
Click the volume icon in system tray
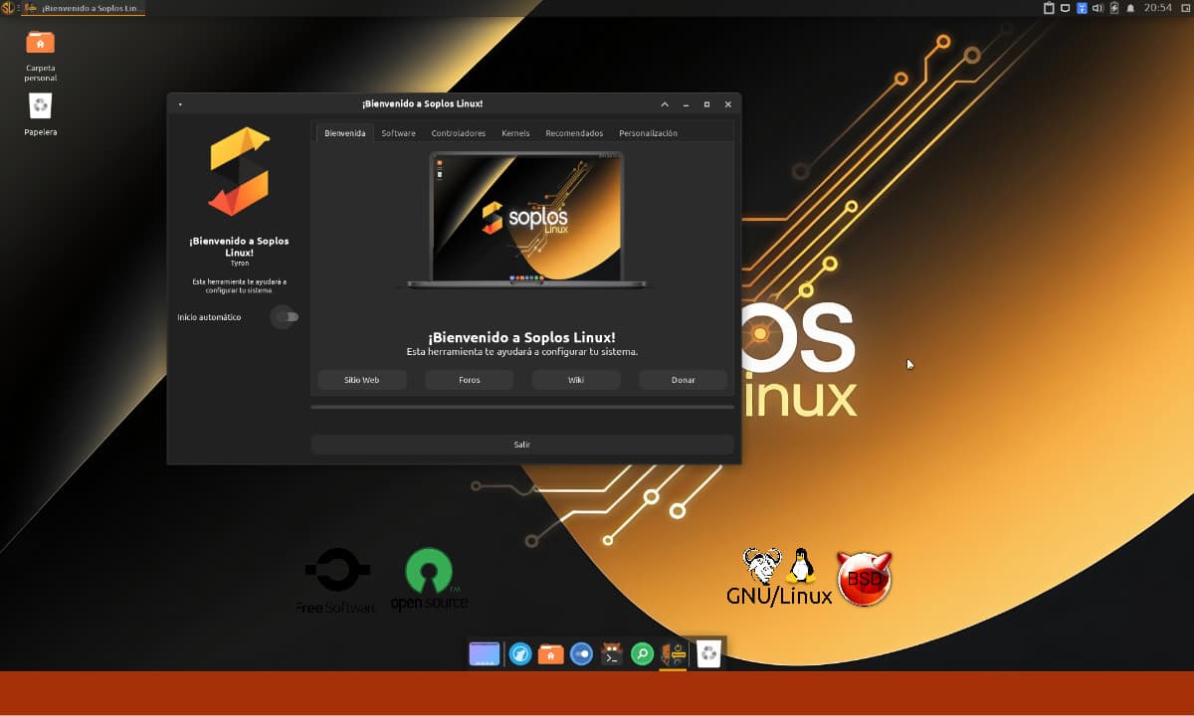point(1097,8)
